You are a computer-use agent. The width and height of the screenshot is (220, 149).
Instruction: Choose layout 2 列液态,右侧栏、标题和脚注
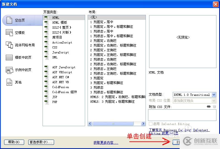(117, 64)
